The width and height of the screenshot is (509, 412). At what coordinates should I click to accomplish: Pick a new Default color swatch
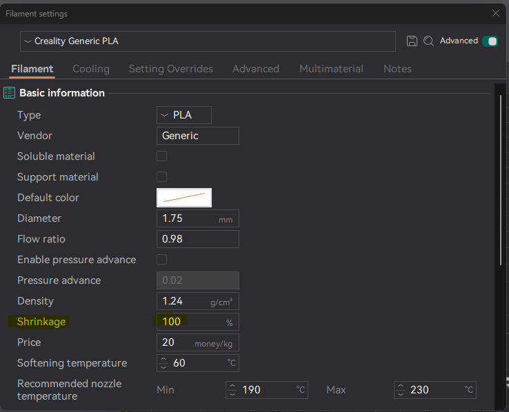184,198
